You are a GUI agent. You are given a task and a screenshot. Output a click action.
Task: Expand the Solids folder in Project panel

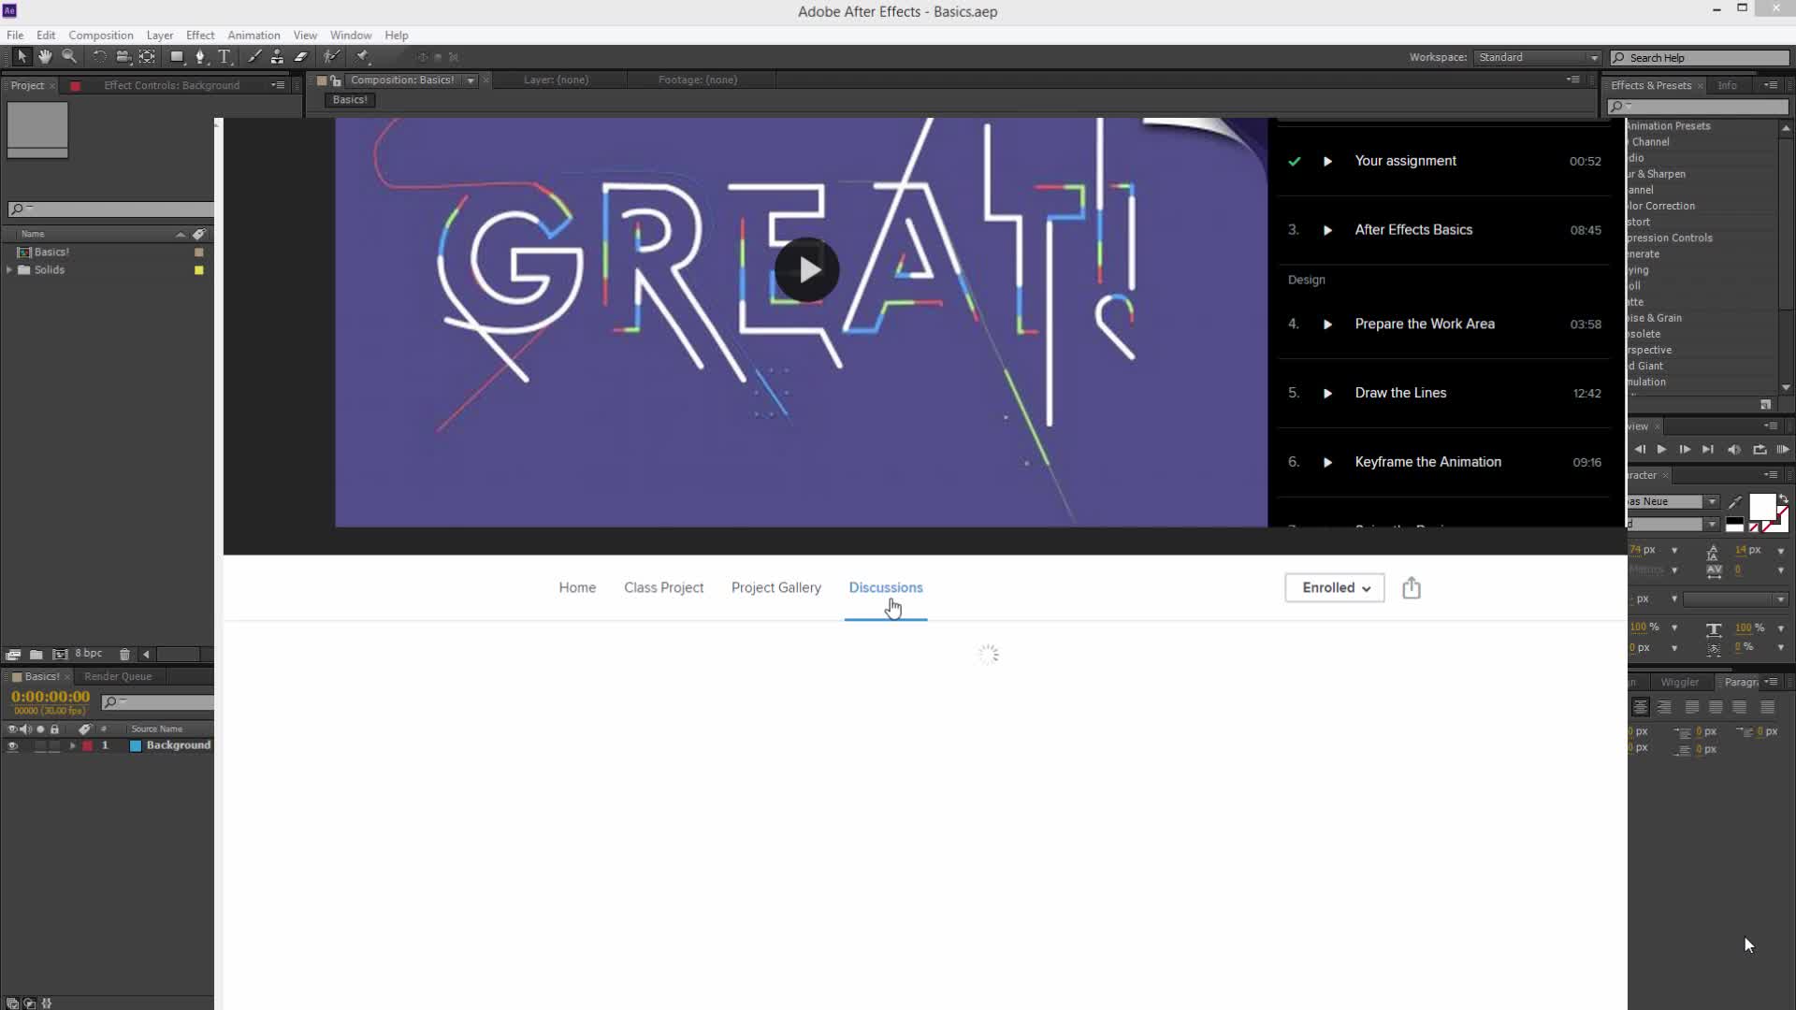[9, 270]
